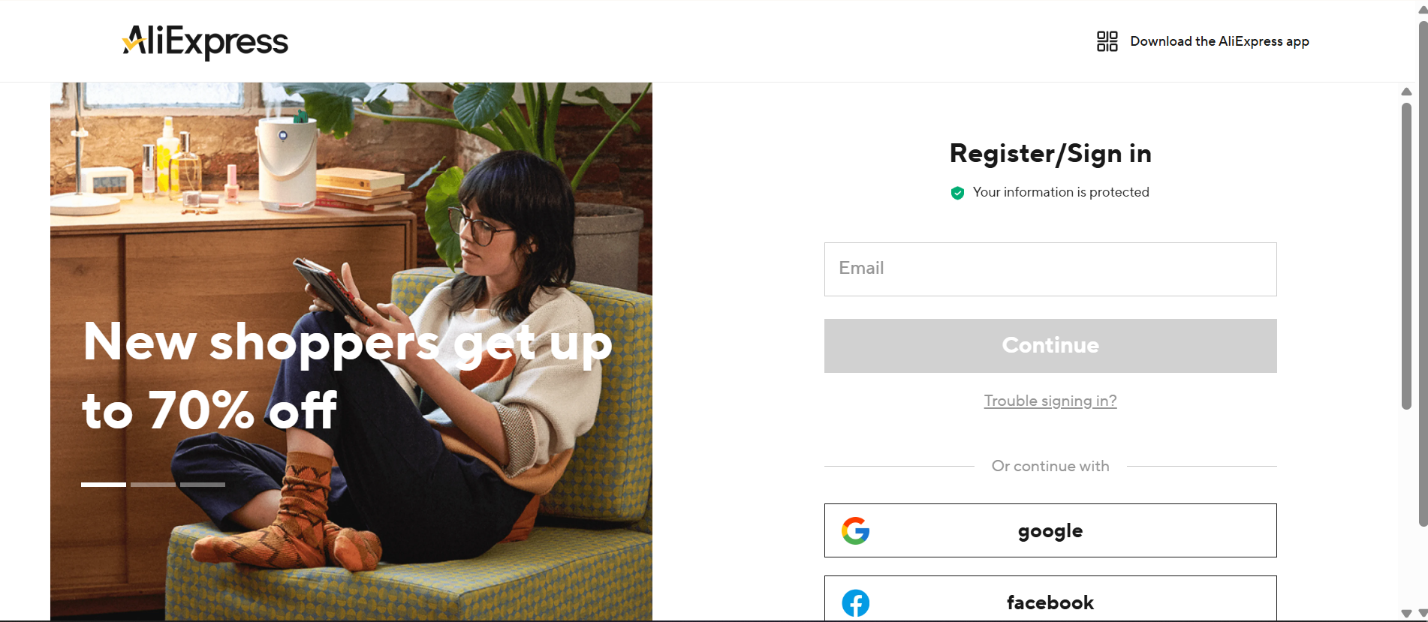Click the sign-in panel scroll down arrow

(1406, 614)
